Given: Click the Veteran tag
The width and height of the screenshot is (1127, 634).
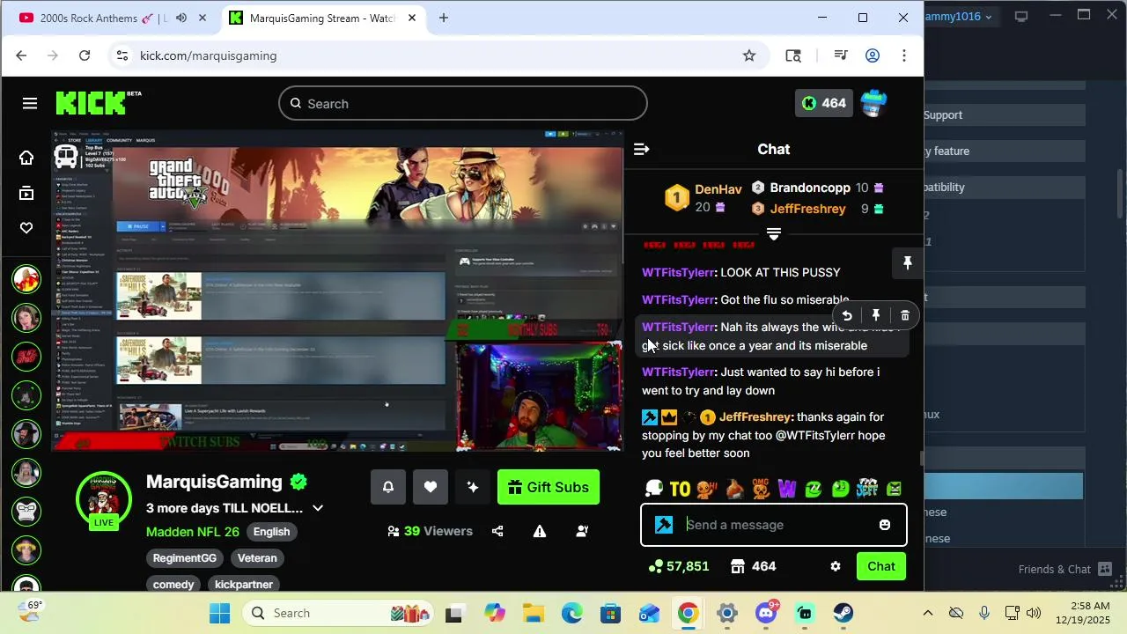Looking at the screenshot, I should (257, 558).
